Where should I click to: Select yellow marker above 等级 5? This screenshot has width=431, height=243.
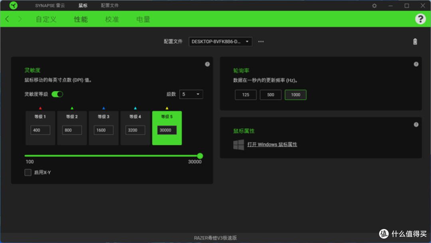click(x=167, y=108)
